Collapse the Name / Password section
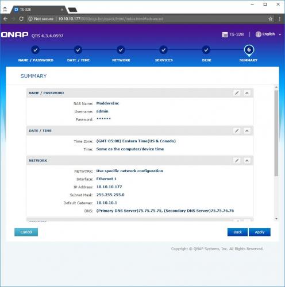 tap(247, 93)
